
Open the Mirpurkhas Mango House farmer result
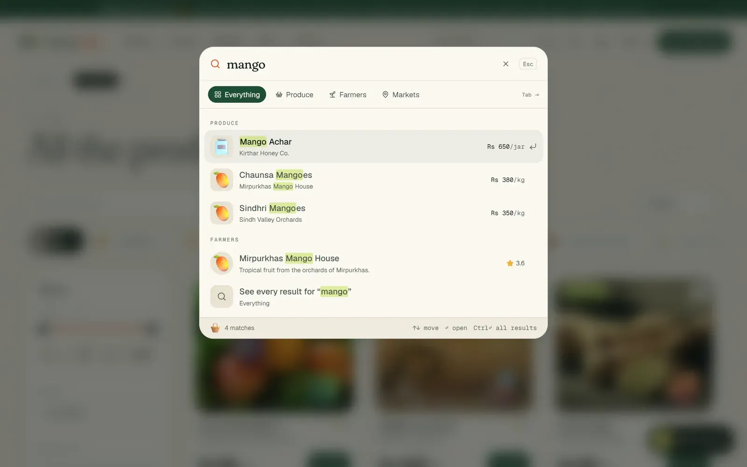point(373,263)
